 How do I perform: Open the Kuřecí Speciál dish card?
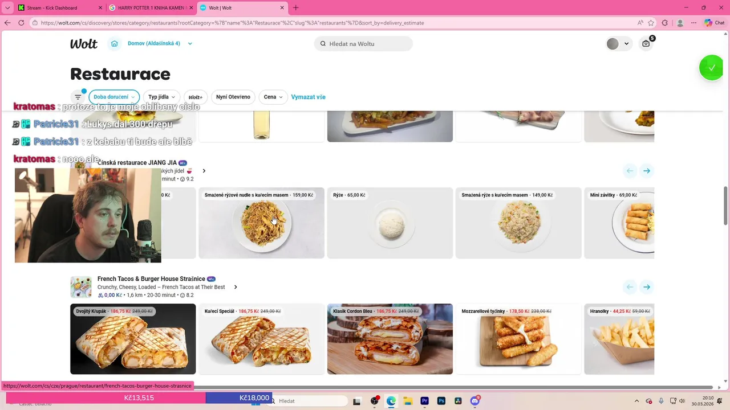coord(261,339)
